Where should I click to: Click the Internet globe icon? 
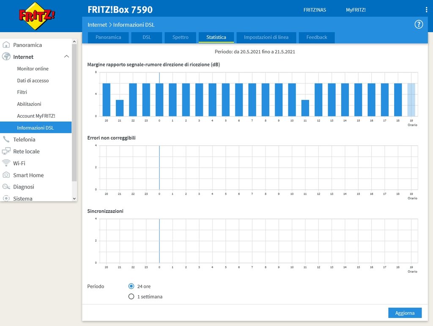(6, 57)
